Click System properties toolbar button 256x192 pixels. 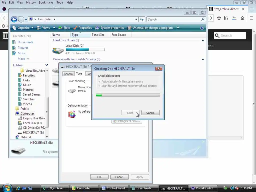click(x=110, y=28)
